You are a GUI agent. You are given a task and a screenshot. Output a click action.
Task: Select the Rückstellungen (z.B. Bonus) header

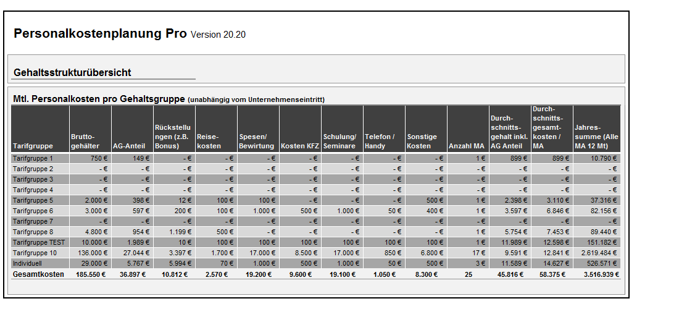point(173,137)
